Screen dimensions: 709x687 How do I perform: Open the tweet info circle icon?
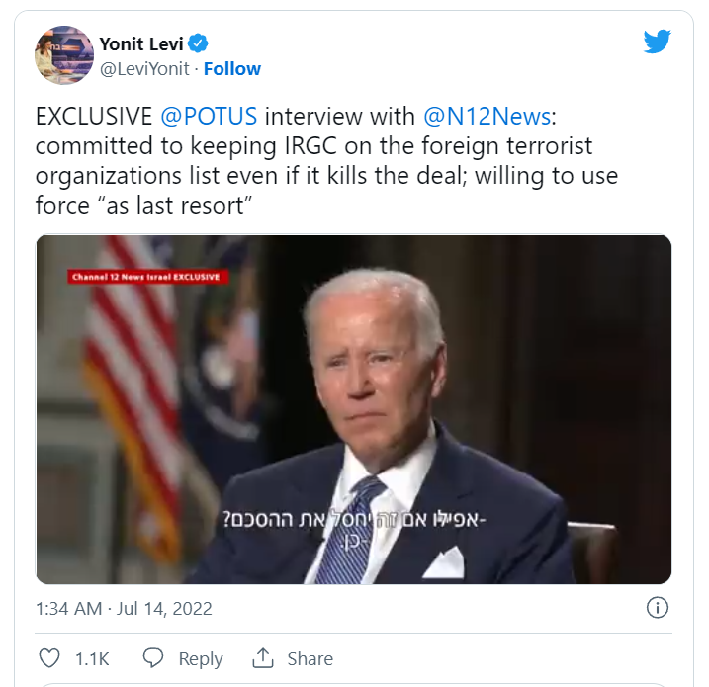click(657, 608)
